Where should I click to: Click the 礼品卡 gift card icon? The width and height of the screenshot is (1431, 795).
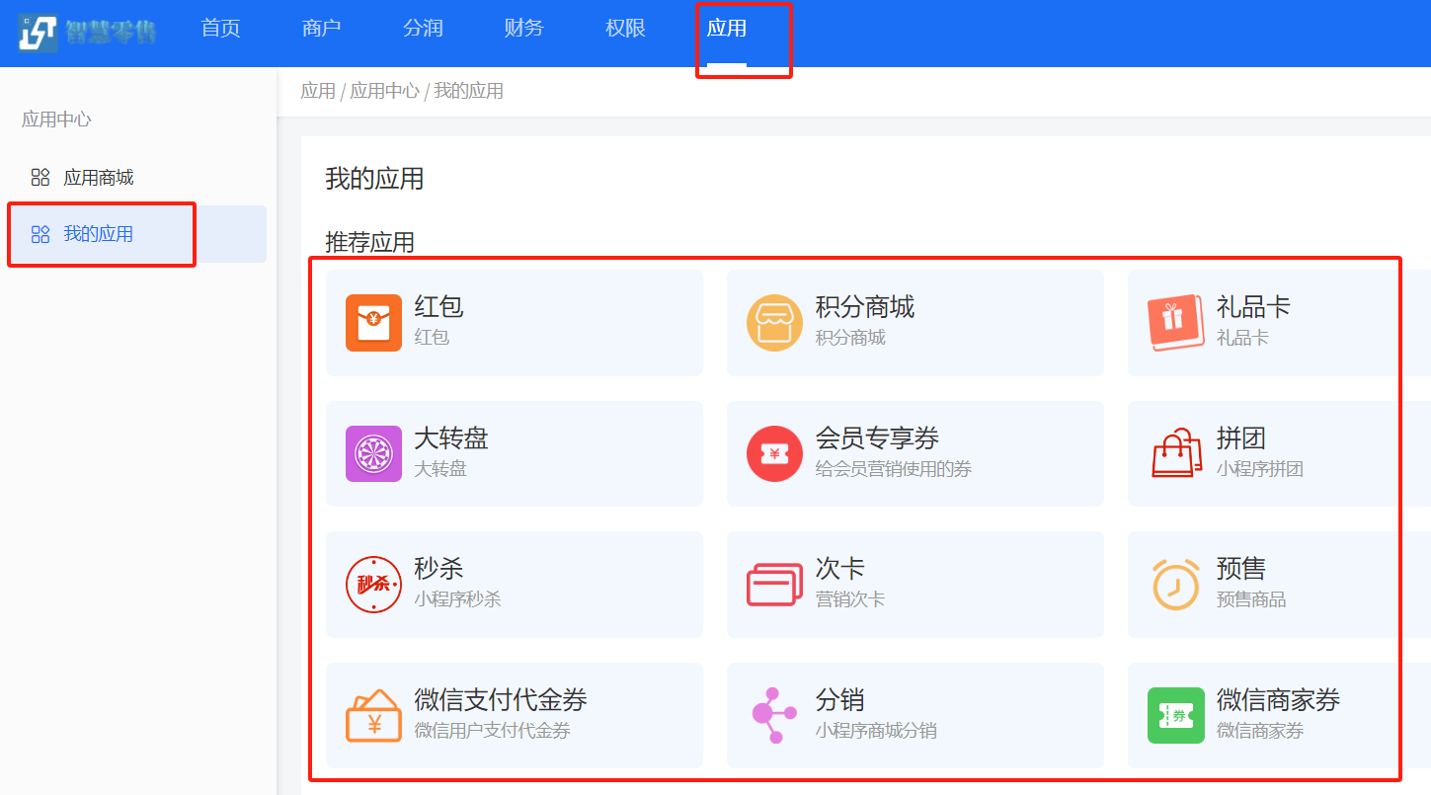pyautogui.click(x=1176, y=323)
